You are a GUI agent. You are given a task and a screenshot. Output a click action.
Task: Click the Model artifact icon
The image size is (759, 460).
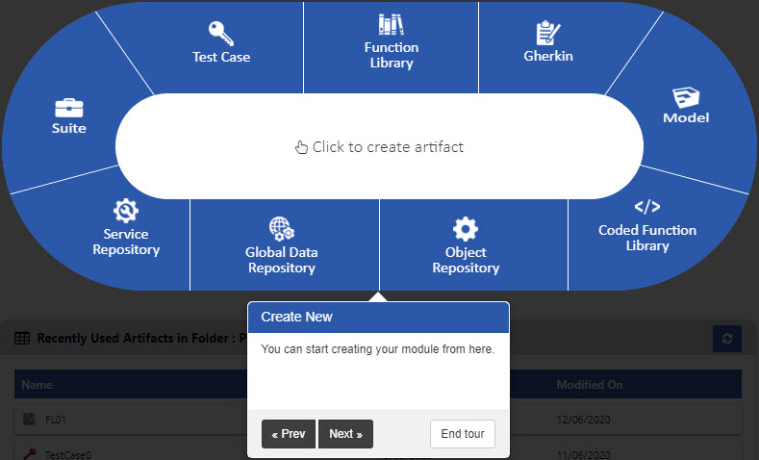point(686,97)
